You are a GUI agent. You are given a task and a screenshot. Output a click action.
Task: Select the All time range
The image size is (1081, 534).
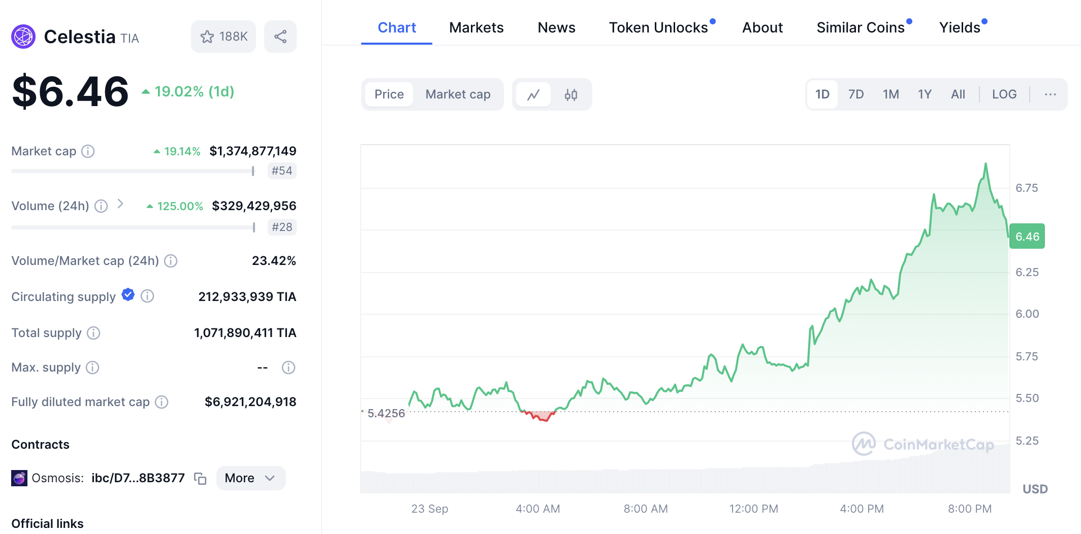(x=958, y=94)
